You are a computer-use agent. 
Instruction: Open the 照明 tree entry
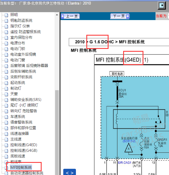(x=14, y=15)
